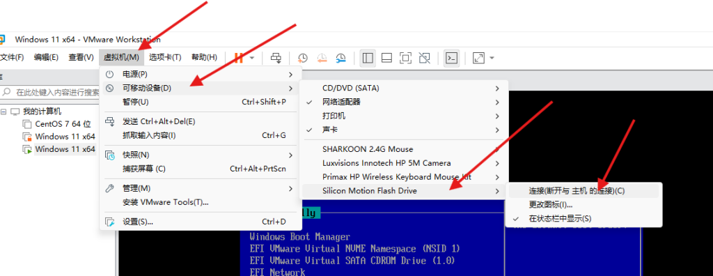The width and height of the screenshot is (713, 276).
Task: Select Windows Boot Manager boot entry
Action: 299,237
